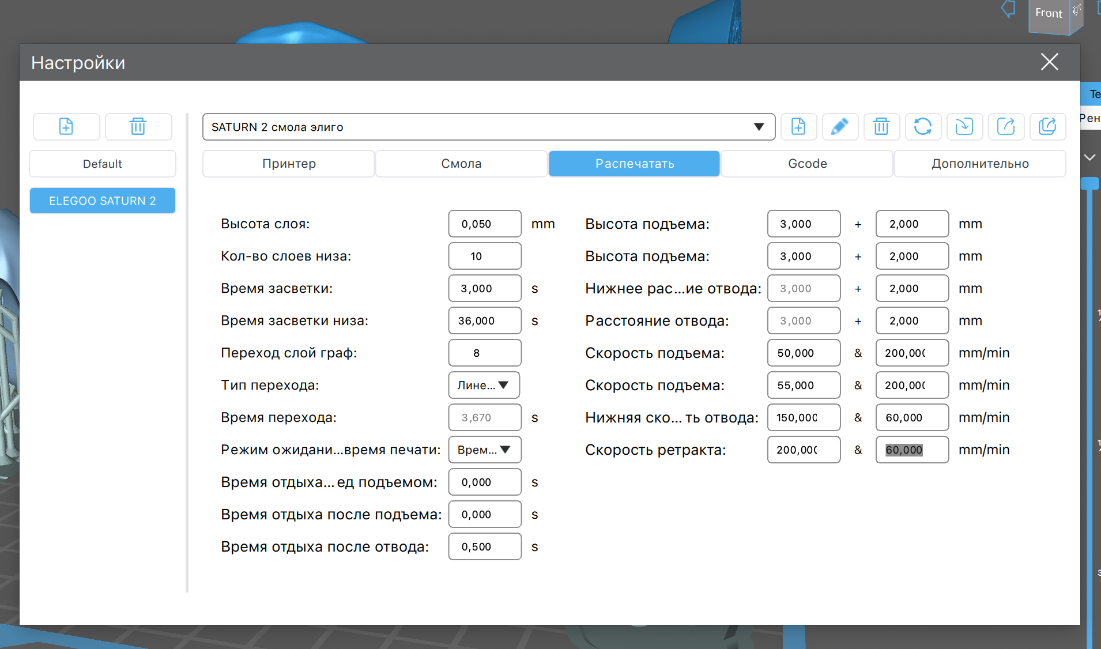Click the Время засветки value 3,000

click(x=485, y=288)
